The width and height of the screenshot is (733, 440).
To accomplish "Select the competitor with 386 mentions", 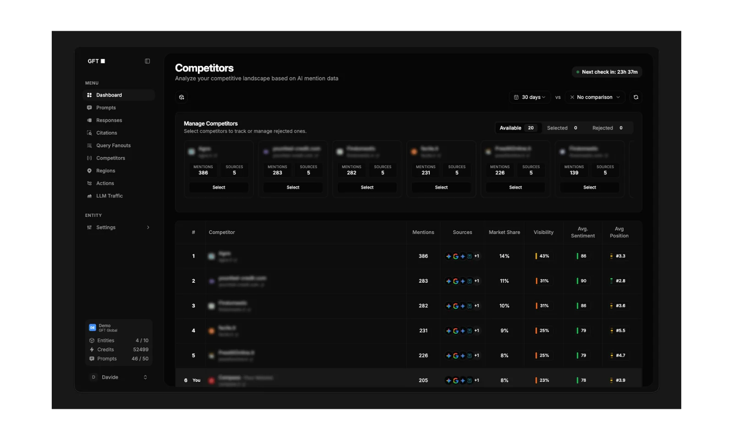I will (x=219, y=187).
